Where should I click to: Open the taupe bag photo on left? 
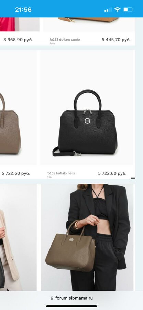click(x=18, y=107)
